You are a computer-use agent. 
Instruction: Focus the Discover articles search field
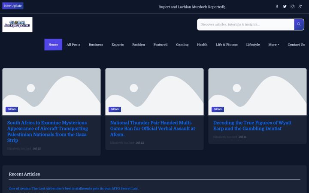tap(245, 24)
